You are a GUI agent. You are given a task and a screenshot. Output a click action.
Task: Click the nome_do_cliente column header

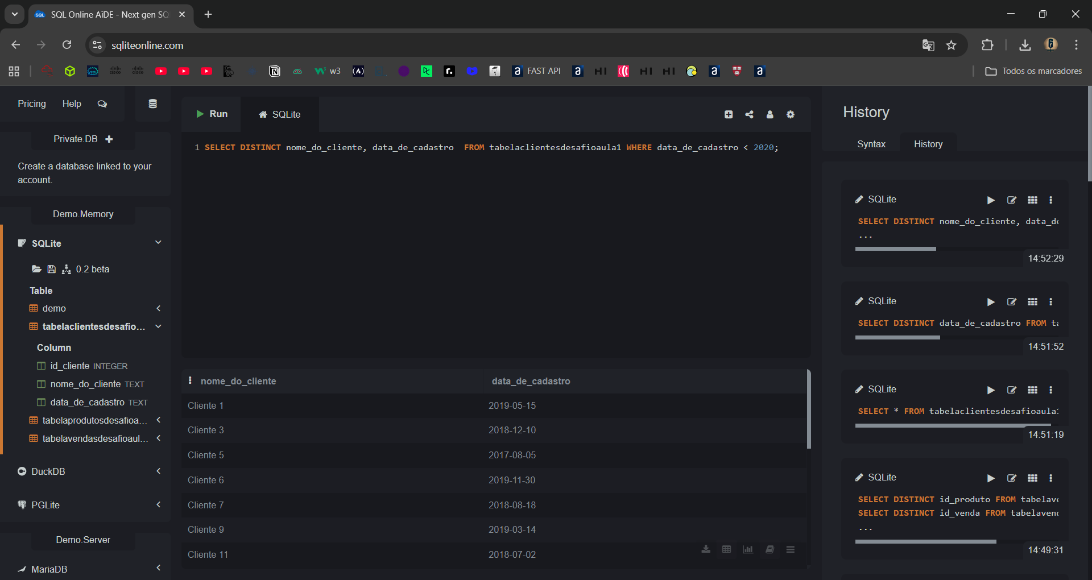click(x=238, y=382)
